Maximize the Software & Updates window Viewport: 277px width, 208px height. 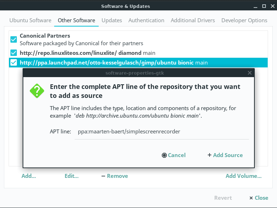pos(264,6)
